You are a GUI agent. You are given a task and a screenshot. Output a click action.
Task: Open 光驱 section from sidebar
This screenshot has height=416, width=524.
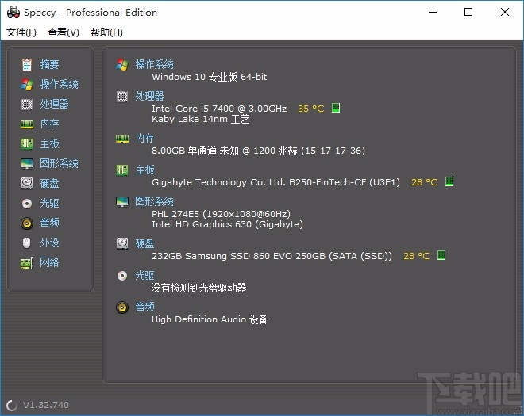coord(49,203)
